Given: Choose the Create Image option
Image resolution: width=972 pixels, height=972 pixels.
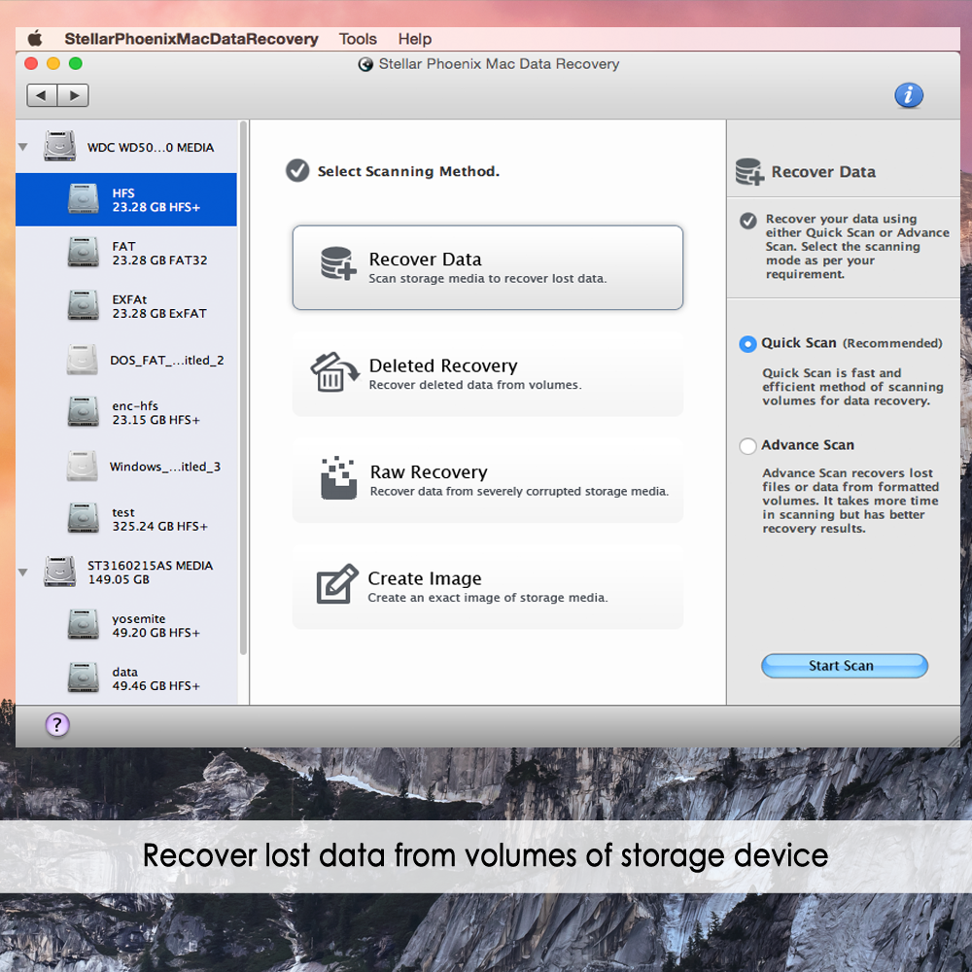Looking at the screenshot, I should 488,587.
